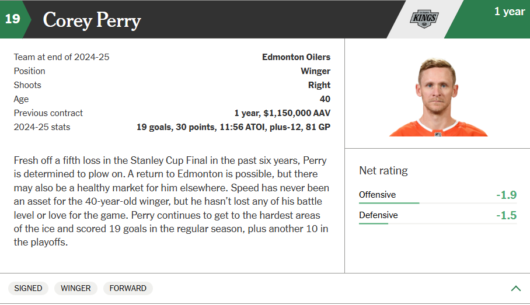Click the Shoots Right value
The width and height of the screenshot is (530, 305).
[319, 85]
